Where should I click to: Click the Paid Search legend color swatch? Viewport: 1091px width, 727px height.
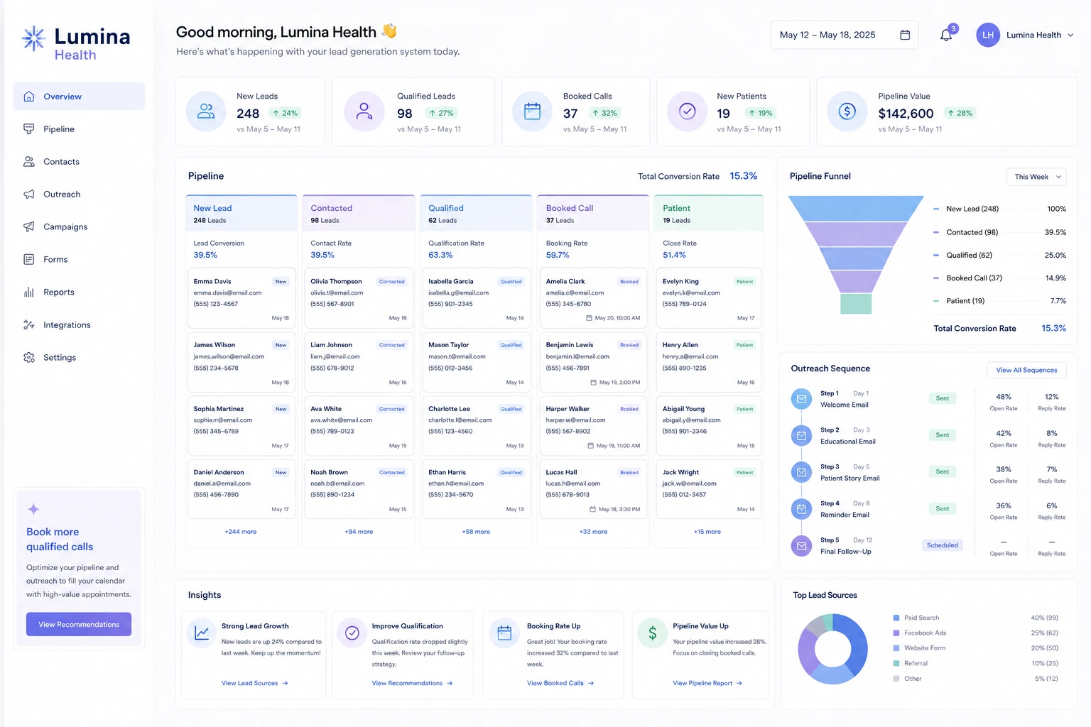[x=896, y=618]
